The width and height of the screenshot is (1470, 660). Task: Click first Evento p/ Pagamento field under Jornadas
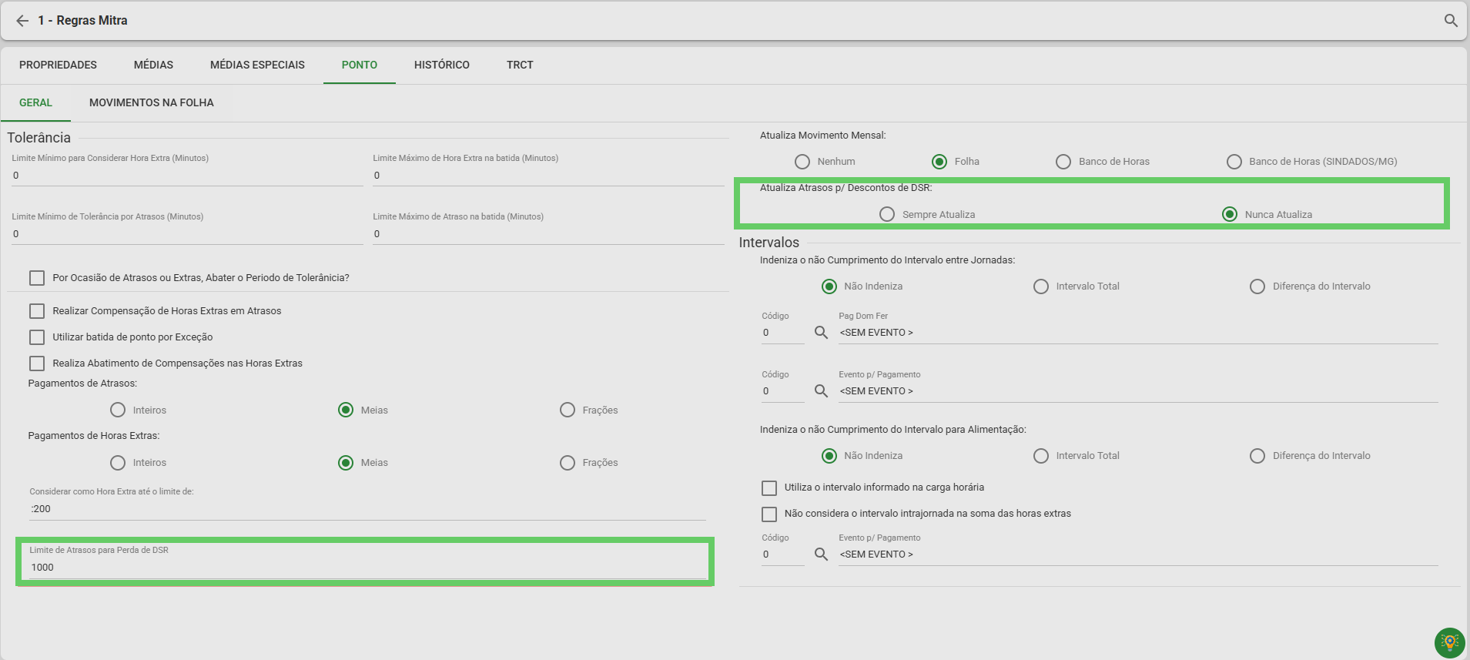pos(1138,391)
